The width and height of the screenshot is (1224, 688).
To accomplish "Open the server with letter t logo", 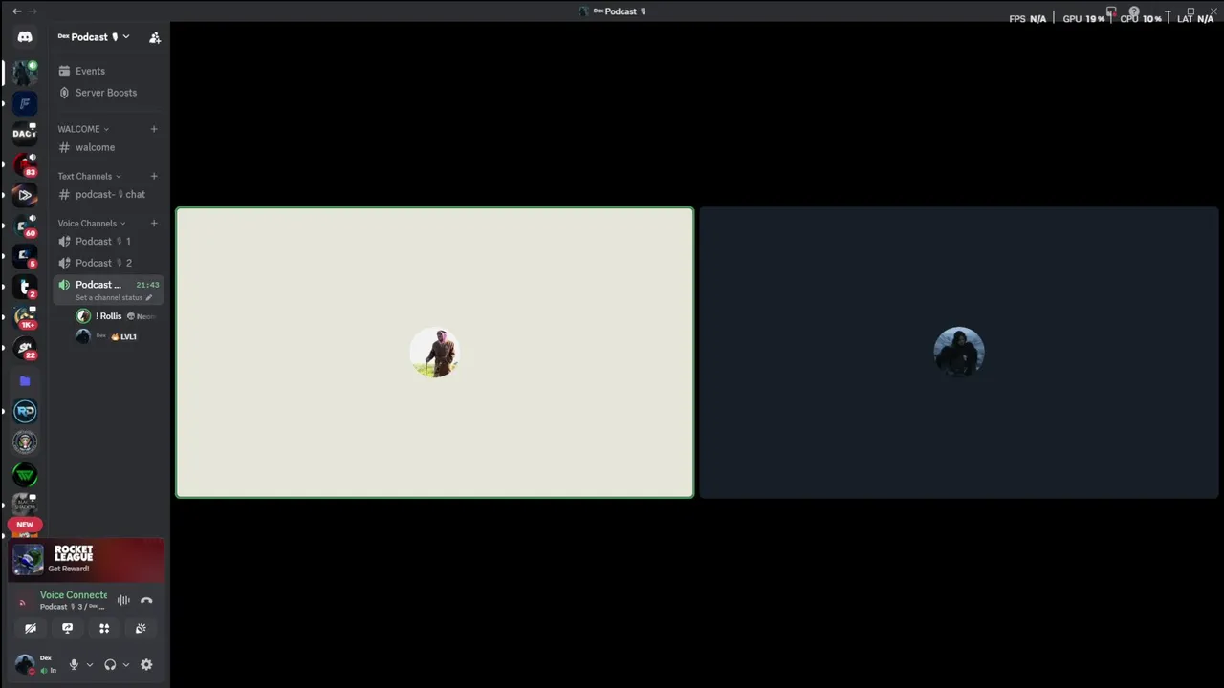I will [x=25, y=287].
